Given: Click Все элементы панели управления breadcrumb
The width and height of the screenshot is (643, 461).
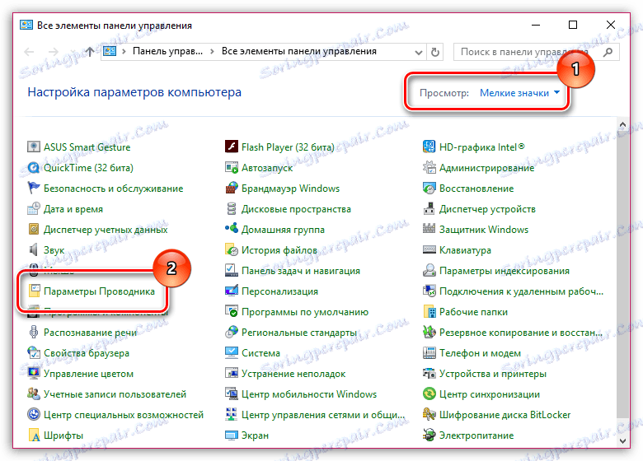Looking at the screenshot, I should pyautogui.click(x=299, y=52).
